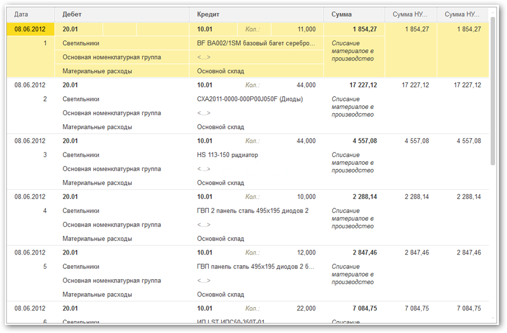Click the CXA2011-0000-000P00J050F (Диоды) cell

pyautogui.click(x=250, y=99)
